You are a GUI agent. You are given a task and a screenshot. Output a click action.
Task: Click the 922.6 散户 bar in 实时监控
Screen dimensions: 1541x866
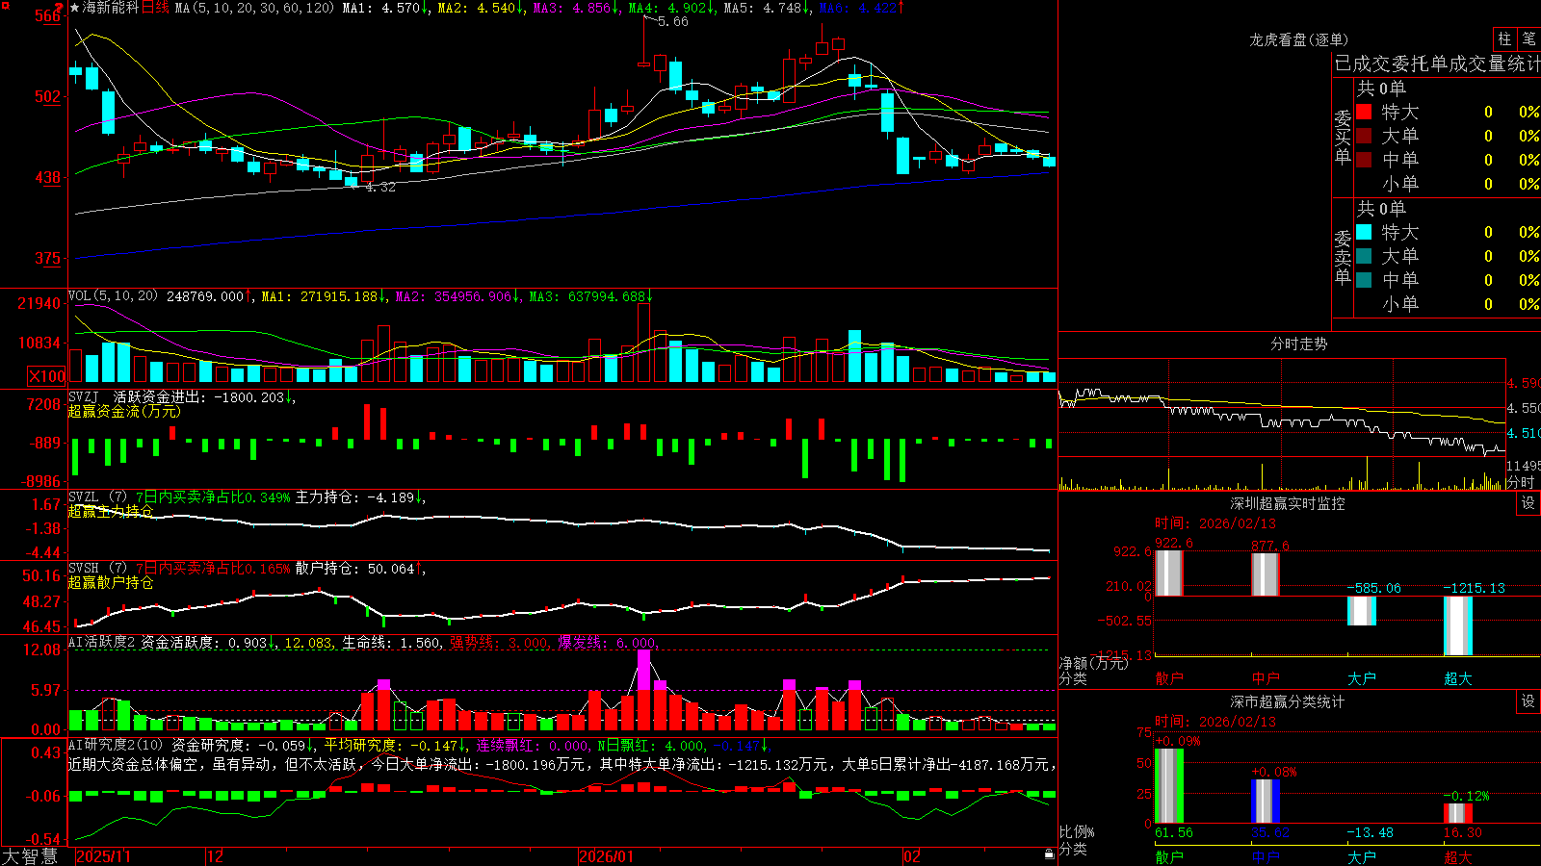pos(1169,573)
